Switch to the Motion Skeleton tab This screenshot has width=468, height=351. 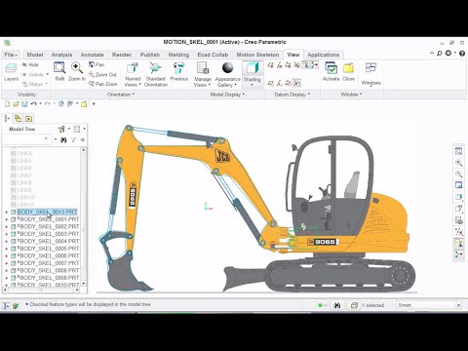pyautogui.click(x=257, y=55)
